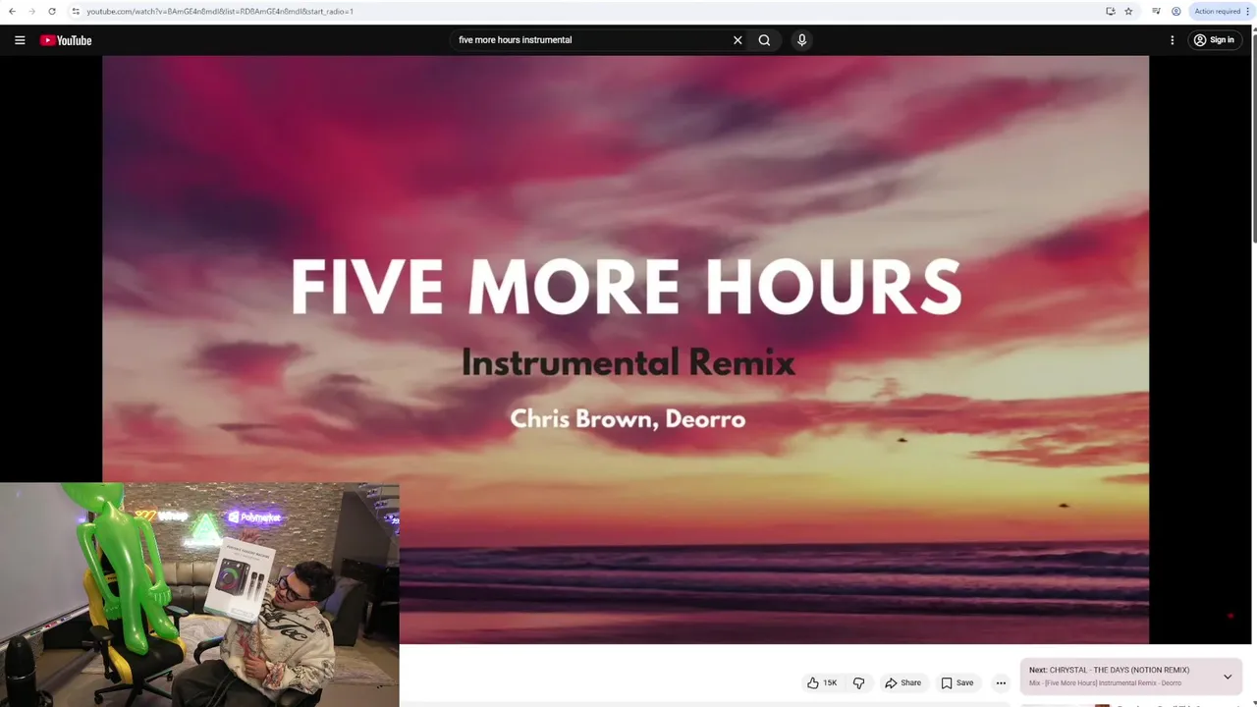Open the Chrome profile icon
The image size is (1257, 707).
tap(1175, 12)
